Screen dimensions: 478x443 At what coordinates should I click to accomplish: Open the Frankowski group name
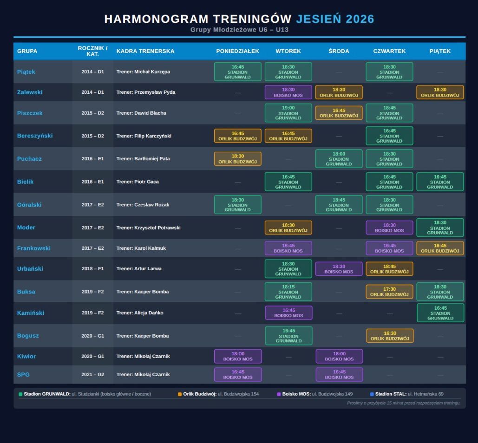pos(34,248)
